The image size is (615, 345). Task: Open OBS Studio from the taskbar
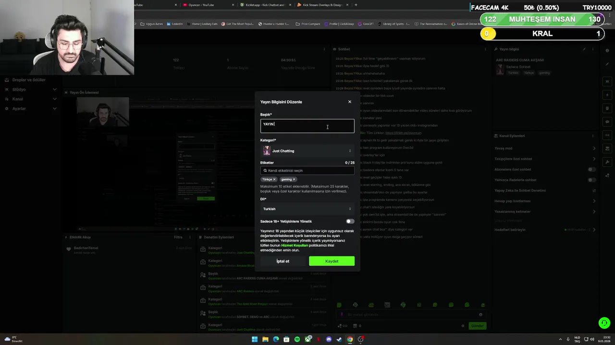(360, 339)
